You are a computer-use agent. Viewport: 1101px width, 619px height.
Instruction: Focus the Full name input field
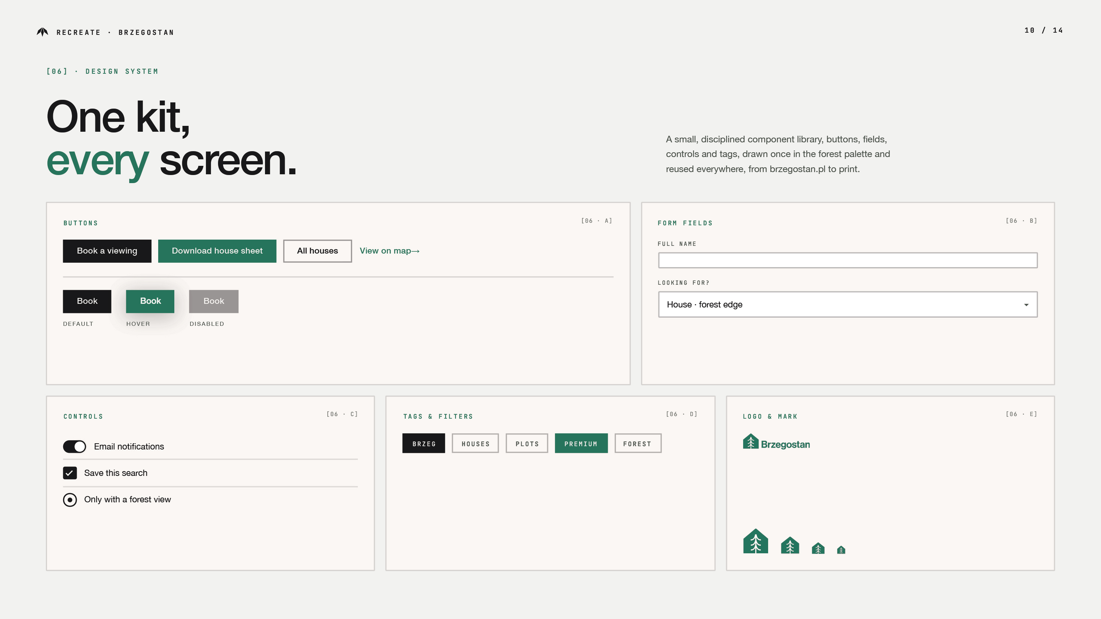tap(847, 260)
